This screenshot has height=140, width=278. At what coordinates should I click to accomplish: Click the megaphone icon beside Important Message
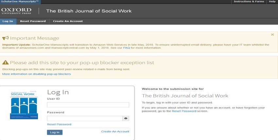(5, 38)
